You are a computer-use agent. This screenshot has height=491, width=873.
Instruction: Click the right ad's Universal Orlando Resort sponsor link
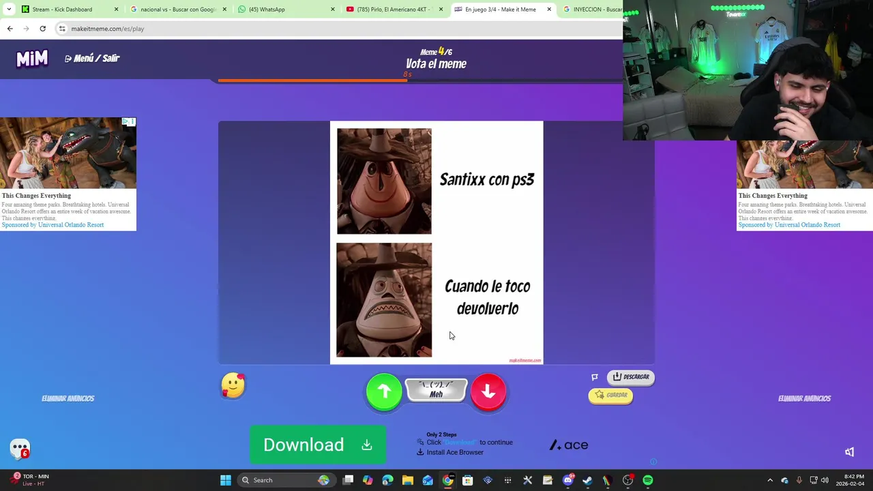pyautogui.click(x=789, y=225)
